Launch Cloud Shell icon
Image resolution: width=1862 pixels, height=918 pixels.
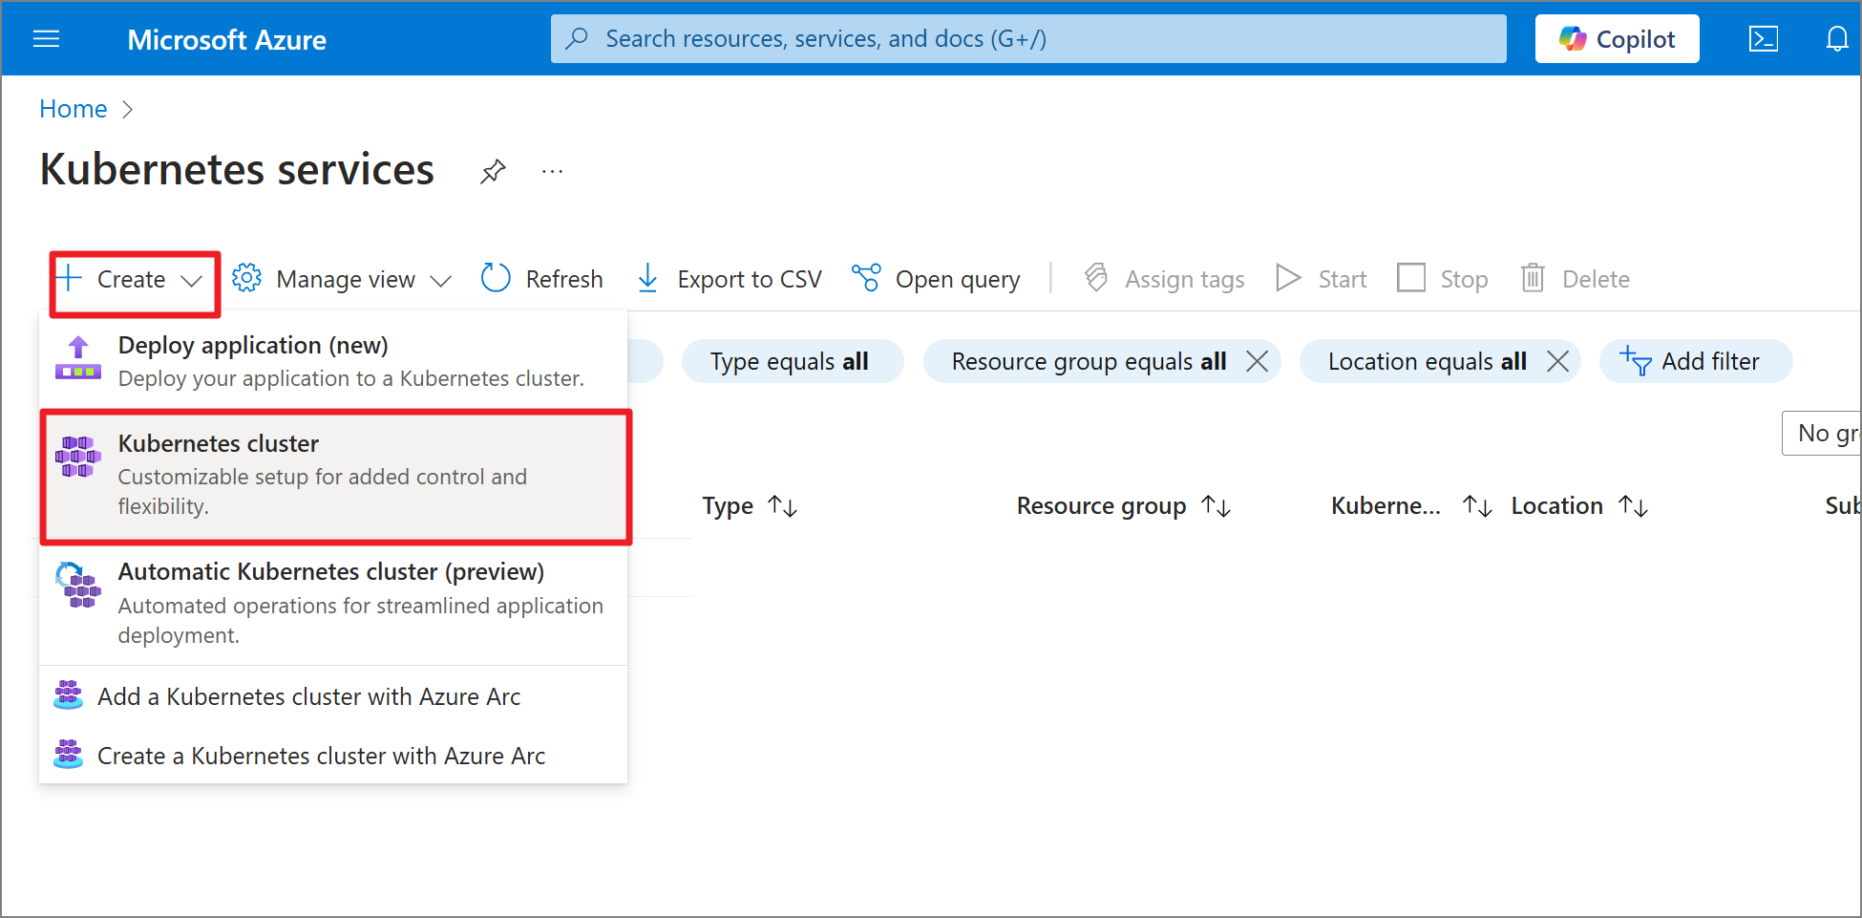1763,39
